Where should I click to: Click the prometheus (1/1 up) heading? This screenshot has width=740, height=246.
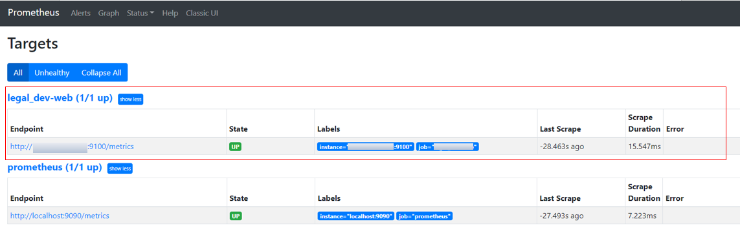tap(55, 167)
